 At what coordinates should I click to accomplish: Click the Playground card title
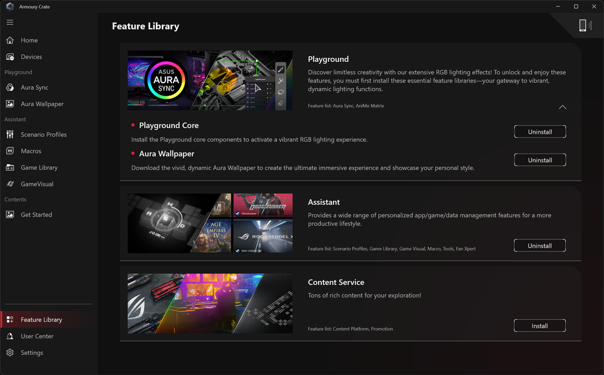coord(328,59)
